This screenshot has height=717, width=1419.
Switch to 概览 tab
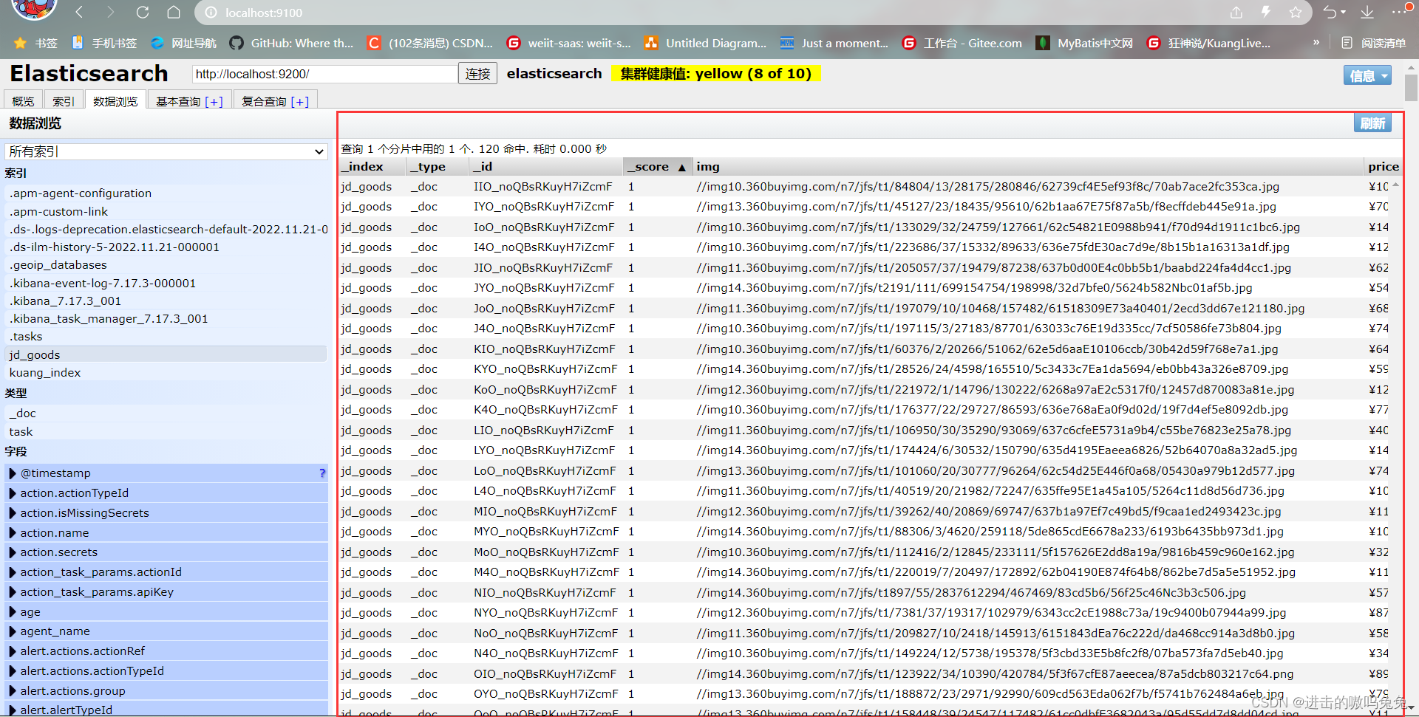click(x=23, y=101)
